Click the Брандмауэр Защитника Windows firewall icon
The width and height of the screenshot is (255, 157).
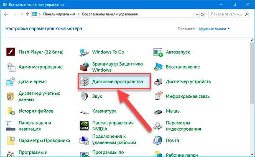pos(84,67)
